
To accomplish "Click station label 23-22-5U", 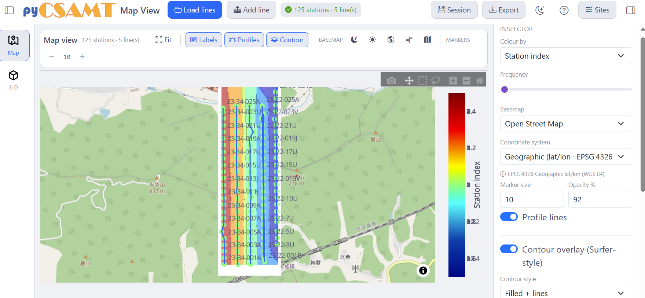I will (281, 231).
